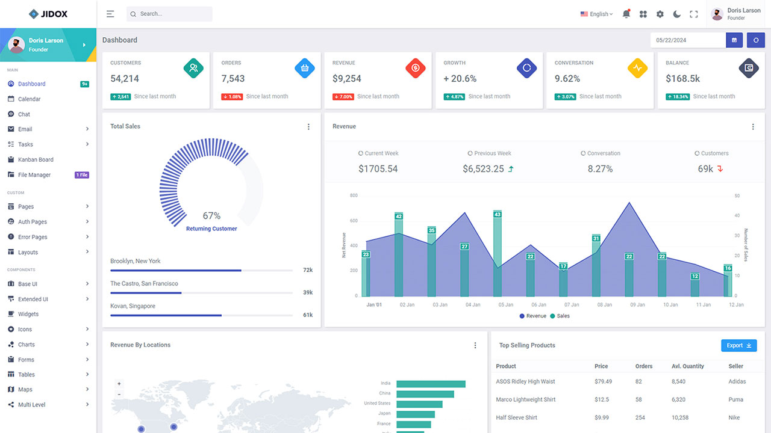771x433 pixels.
Task: Click the Returning Customer link
Action: coord(211,229)
